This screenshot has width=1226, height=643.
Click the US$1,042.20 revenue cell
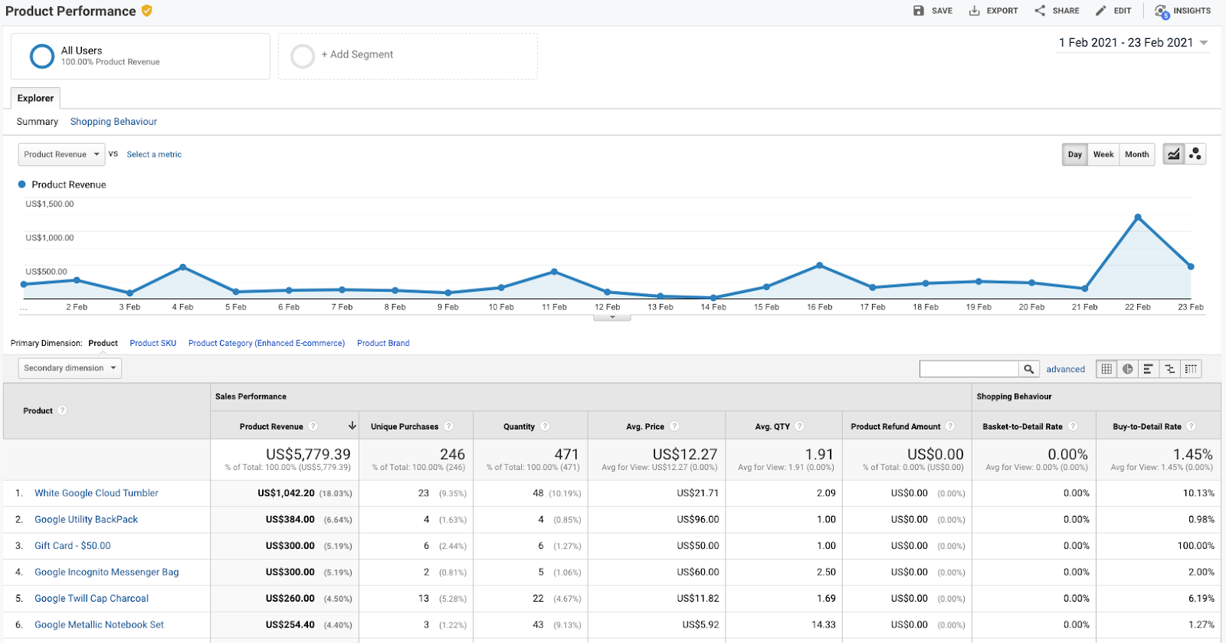pos(286,494)
